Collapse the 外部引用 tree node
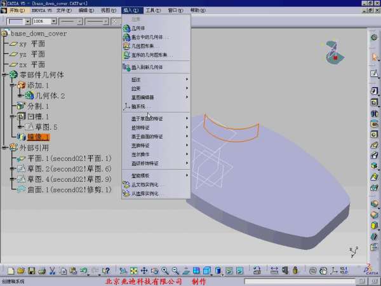 [4, 147]
